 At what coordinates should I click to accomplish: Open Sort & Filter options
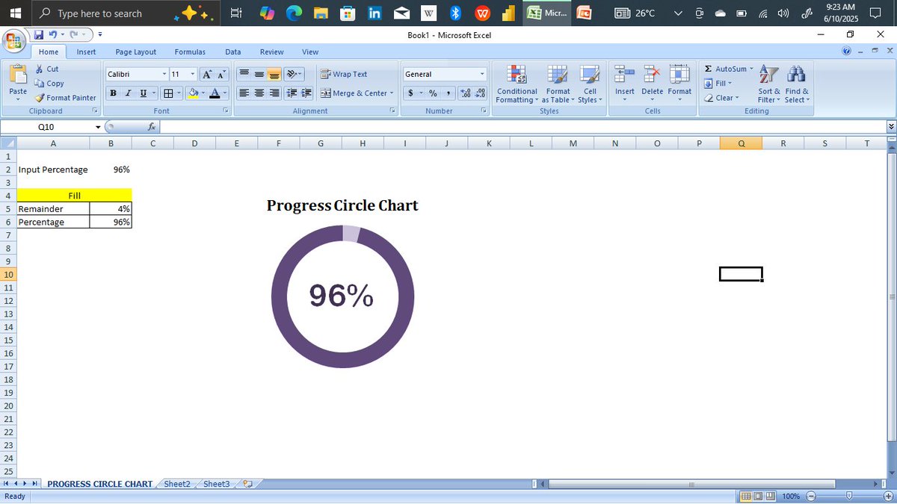[x=768, y=84]
